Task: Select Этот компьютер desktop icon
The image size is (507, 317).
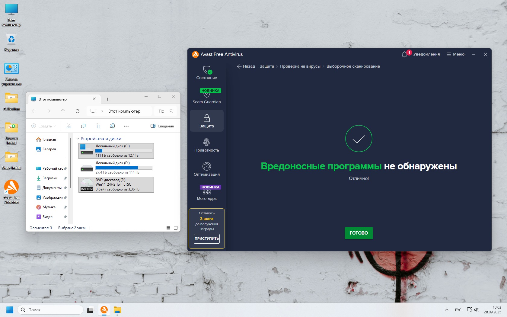Action: [x=11, y=15]
